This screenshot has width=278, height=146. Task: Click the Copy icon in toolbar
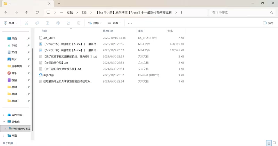pos(37,23)
